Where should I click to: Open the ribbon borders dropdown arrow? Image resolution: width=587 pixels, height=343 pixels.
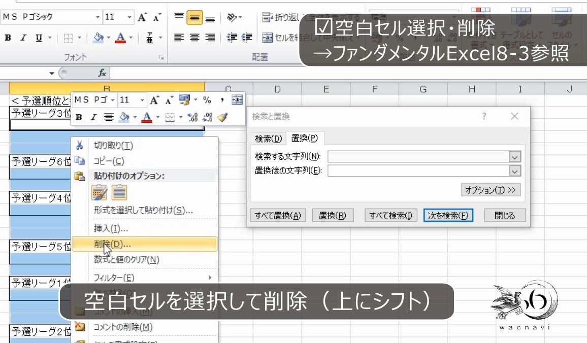tap(79, 38)
